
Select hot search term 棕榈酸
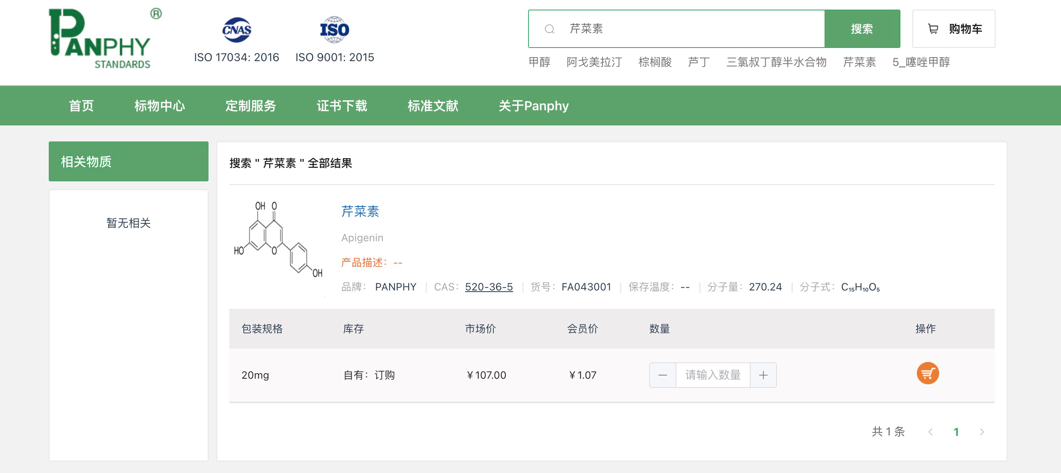click(x=655, y=62)
